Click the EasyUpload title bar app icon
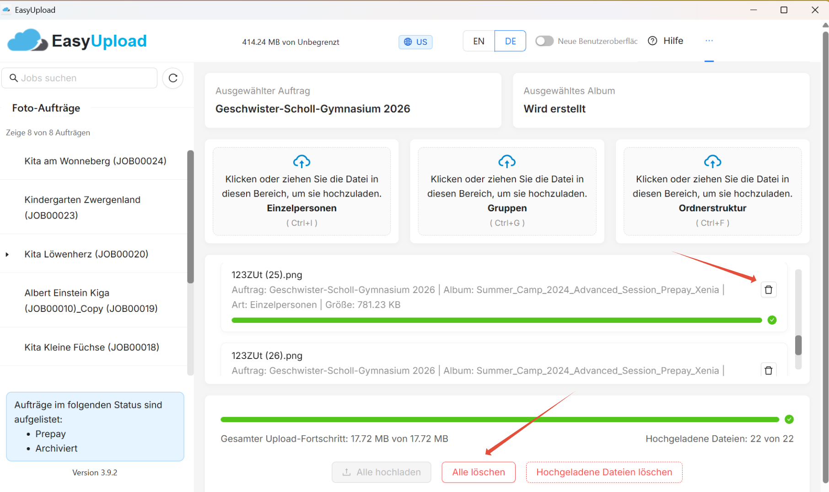Screen dimensions: 829x492 (x=6, y=10)
